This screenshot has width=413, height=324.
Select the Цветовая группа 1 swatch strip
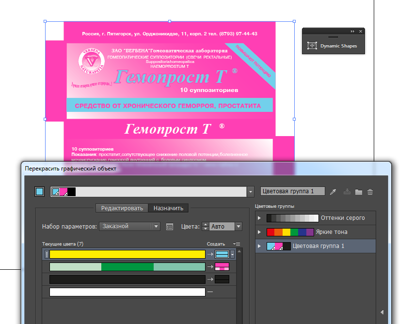coord(279,246)
